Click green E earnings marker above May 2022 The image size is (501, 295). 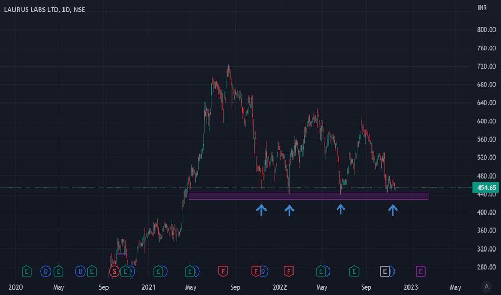pos(321,271)
